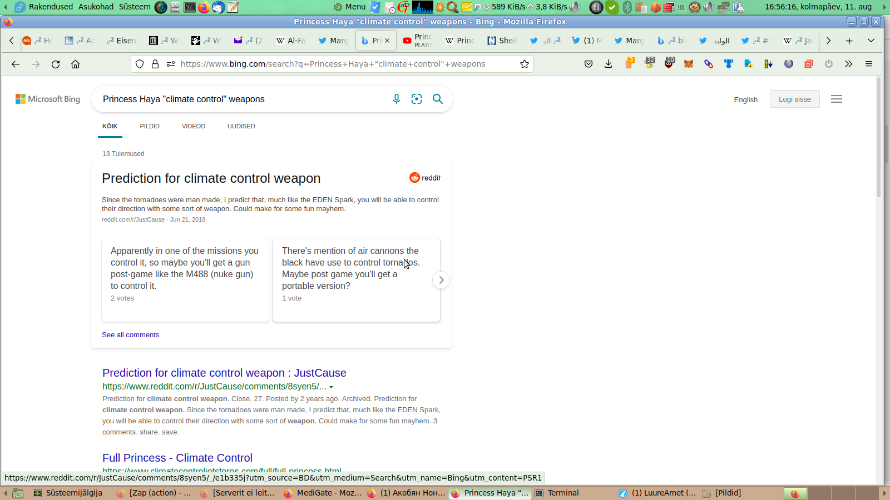
Task: Open the Süsteem panel menu
Action: click(x=135, y=7)
